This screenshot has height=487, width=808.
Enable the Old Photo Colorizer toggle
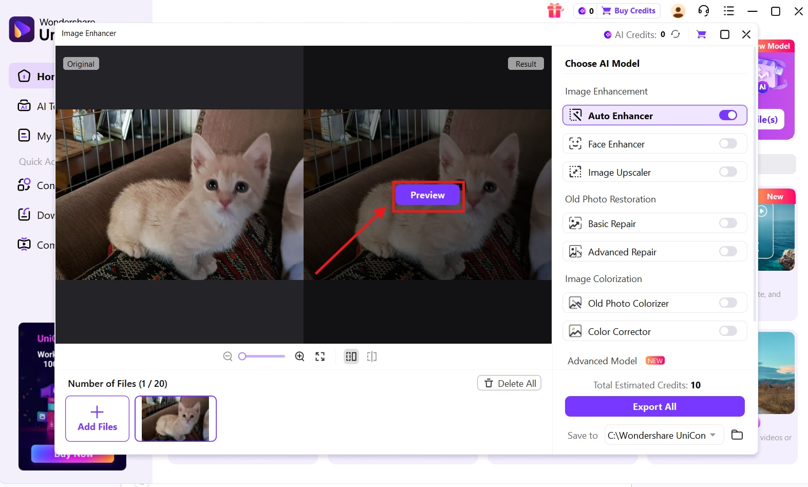[728, 303]
